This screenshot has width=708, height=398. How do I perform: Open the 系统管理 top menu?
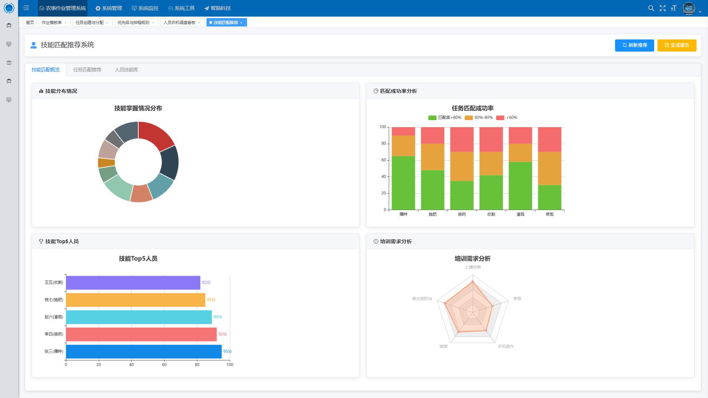[108, 8]
